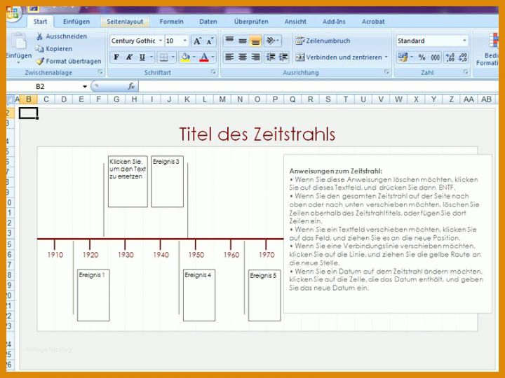The width and height of the screenshot is (505, 378).
Task: Open the Überprüfen ribbon tab
Action: [x=251, y=22]
